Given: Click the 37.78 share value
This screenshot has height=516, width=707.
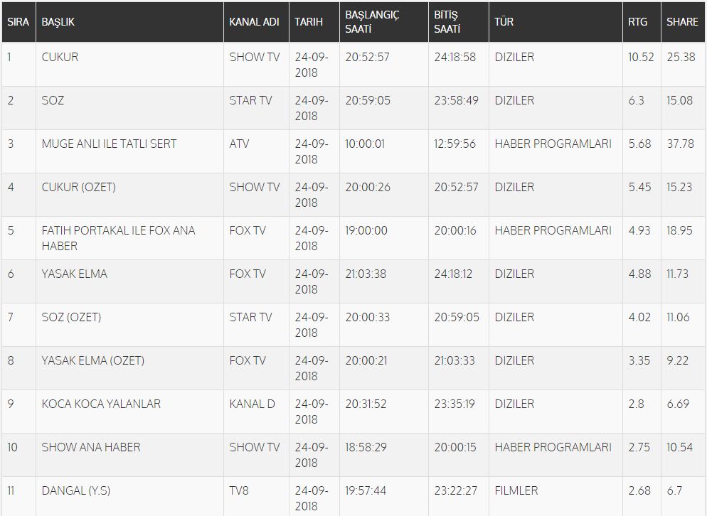Looking at the screenshot, I should [681, 144].
